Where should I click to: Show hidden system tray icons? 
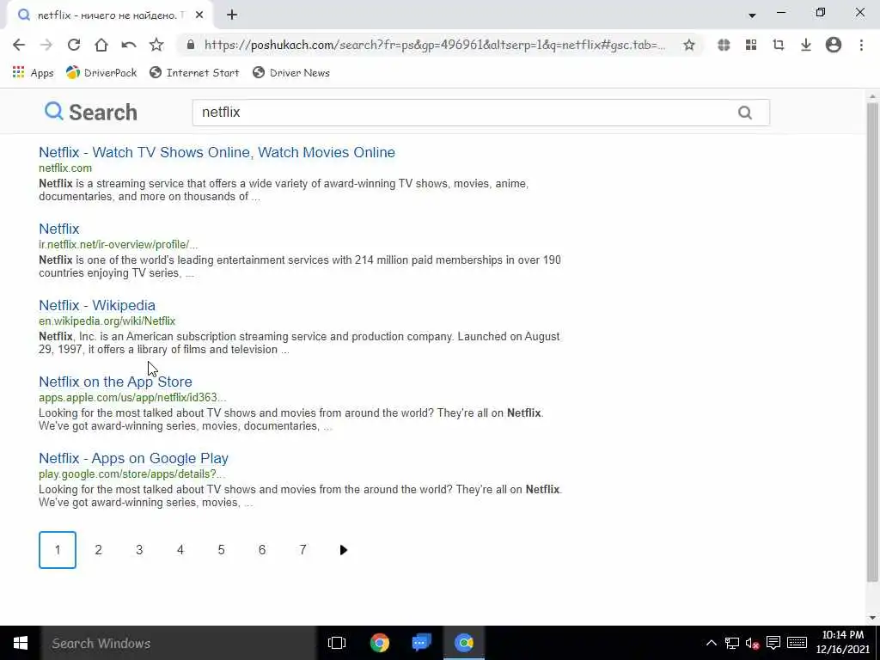pos(711,643)
